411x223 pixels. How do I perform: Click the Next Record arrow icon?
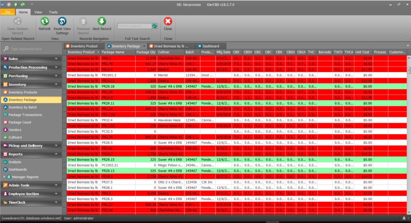click(x=102, y=22)
